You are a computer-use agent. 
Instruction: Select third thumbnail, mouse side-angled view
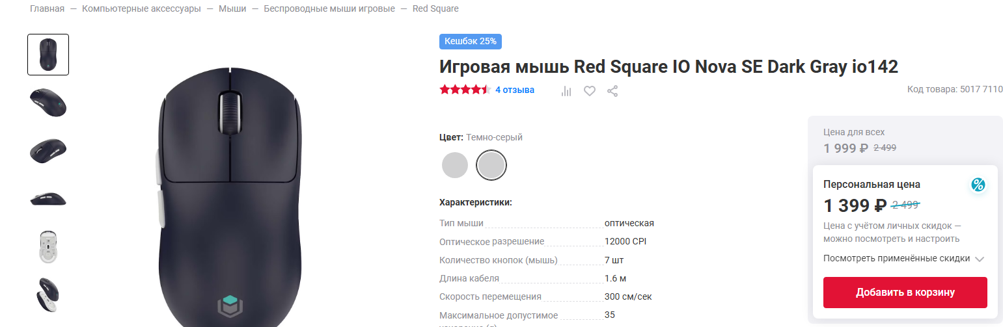[x=48, y=151]
